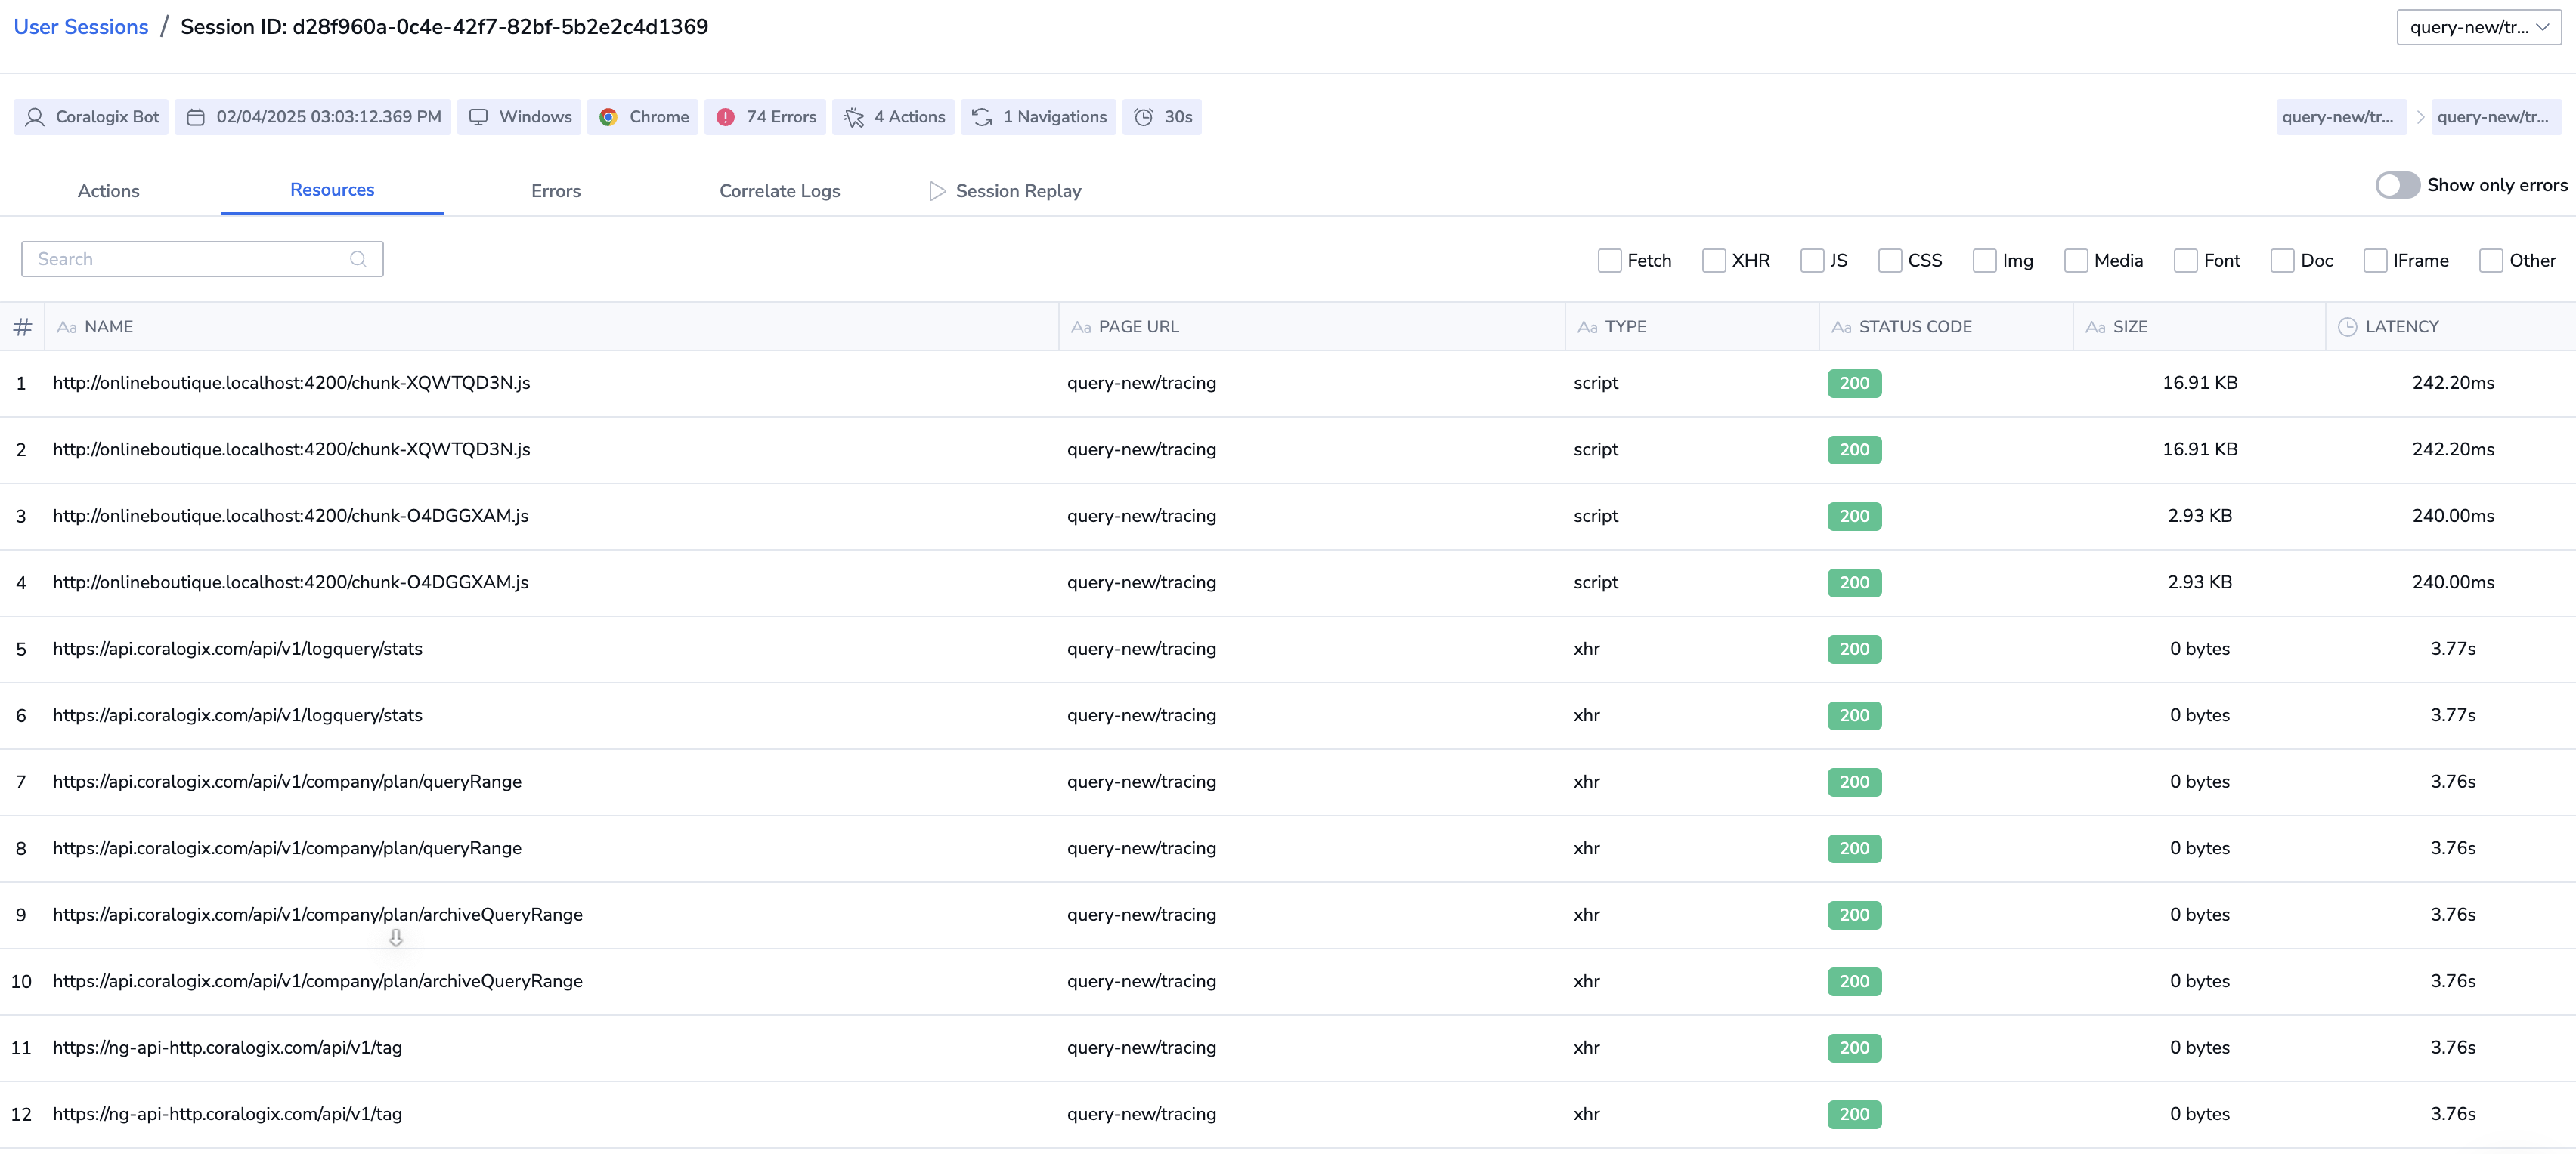The height and width of the screenshot is (1154, 2576).
Task: Check the Font filter checkbox
Action: point(2185,261)
